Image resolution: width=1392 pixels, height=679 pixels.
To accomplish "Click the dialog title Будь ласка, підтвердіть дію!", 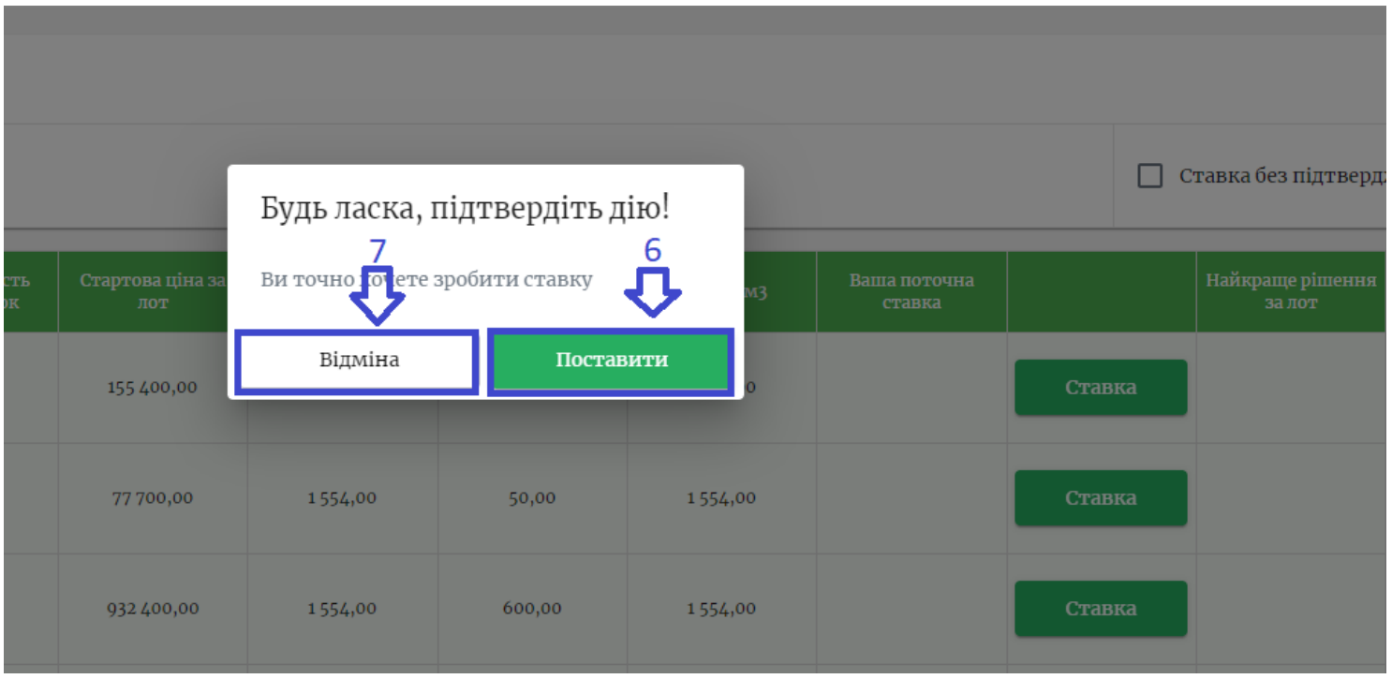I will pos(465,209).
